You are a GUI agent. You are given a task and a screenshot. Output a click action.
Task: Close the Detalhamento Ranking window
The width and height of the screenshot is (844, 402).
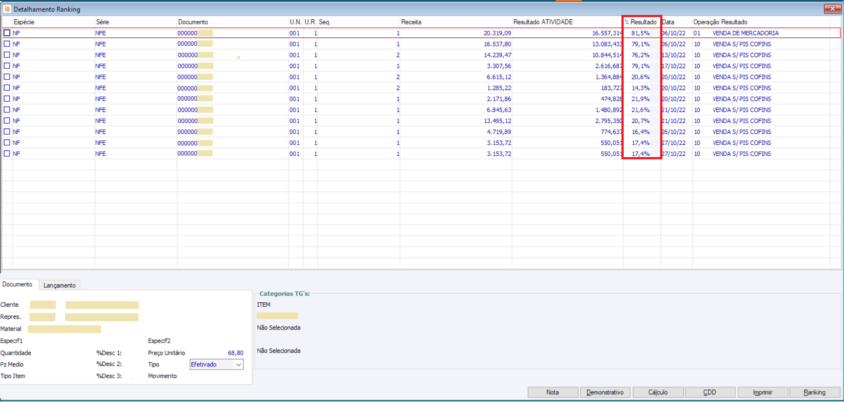point(832,9)
